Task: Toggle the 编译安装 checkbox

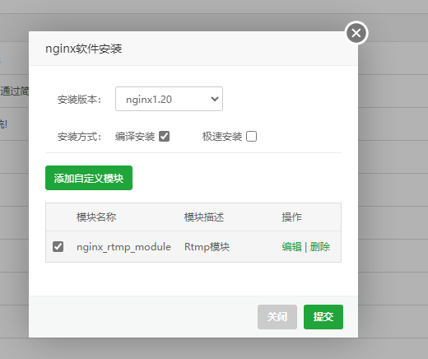Action: [165, 136]
